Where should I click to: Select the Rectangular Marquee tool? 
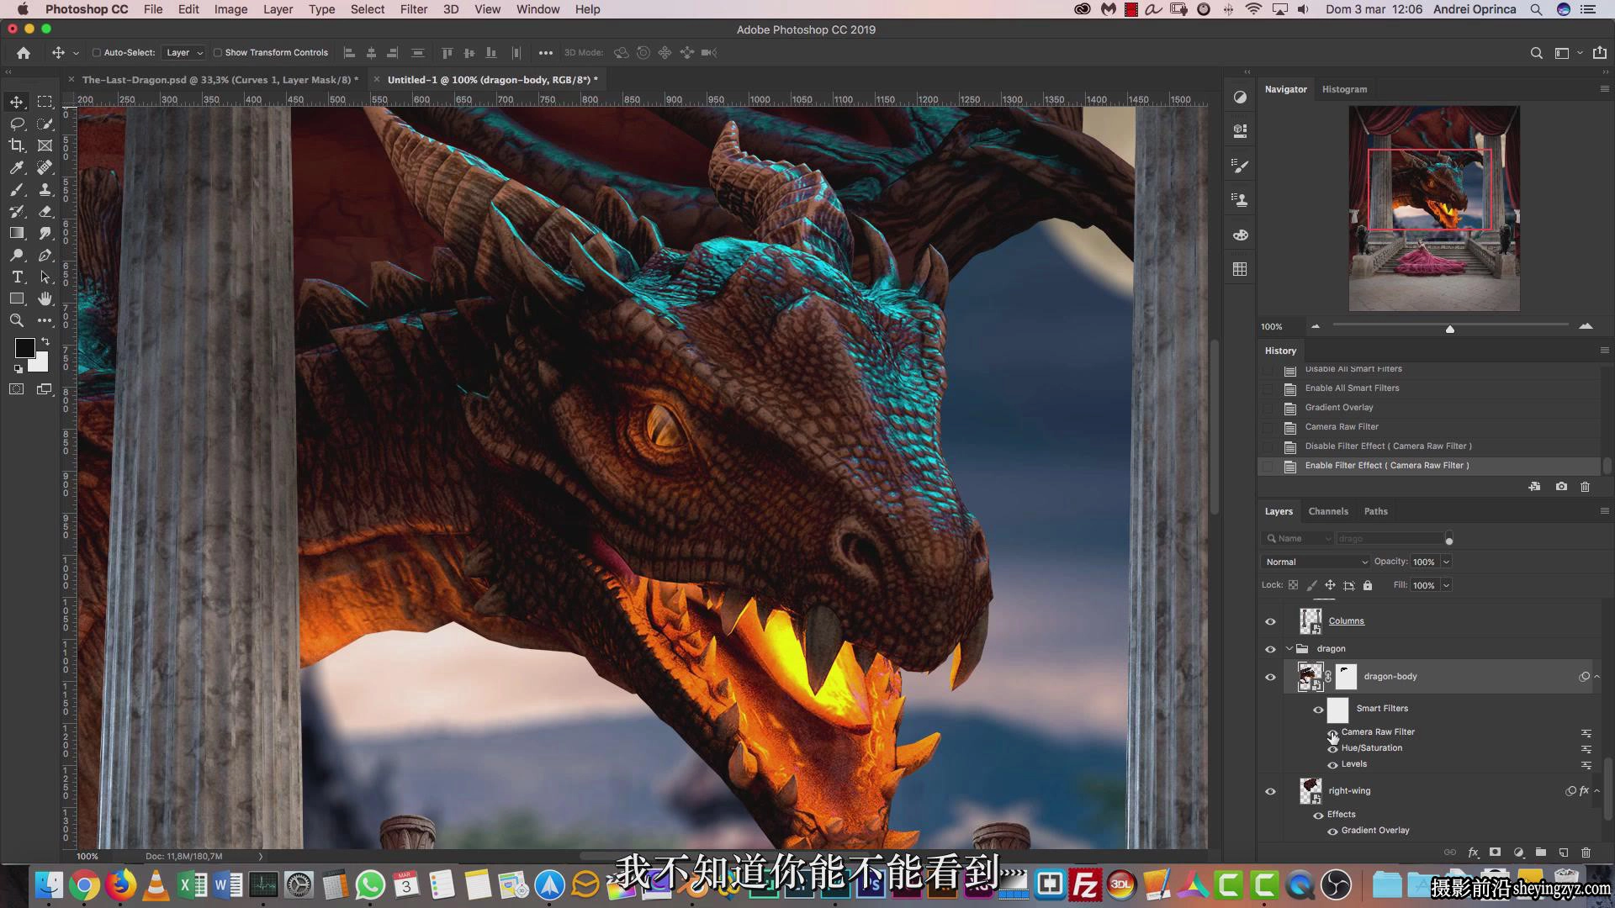(45, 102)
